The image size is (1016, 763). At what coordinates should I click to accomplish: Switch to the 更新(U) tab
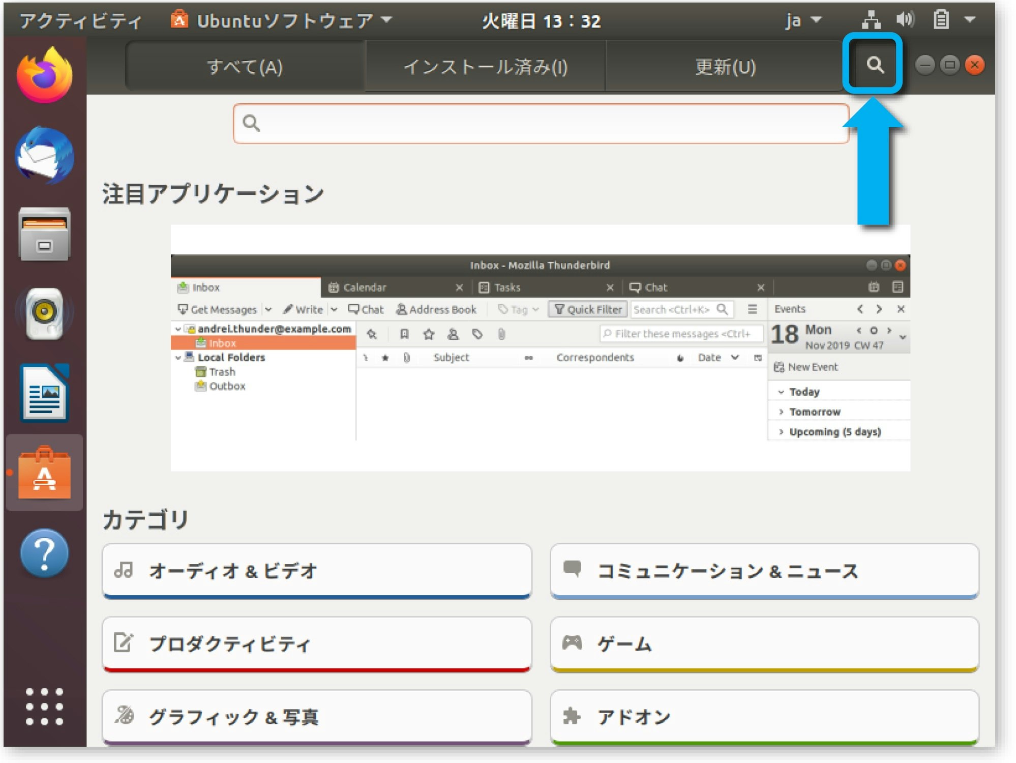point(725,67)
